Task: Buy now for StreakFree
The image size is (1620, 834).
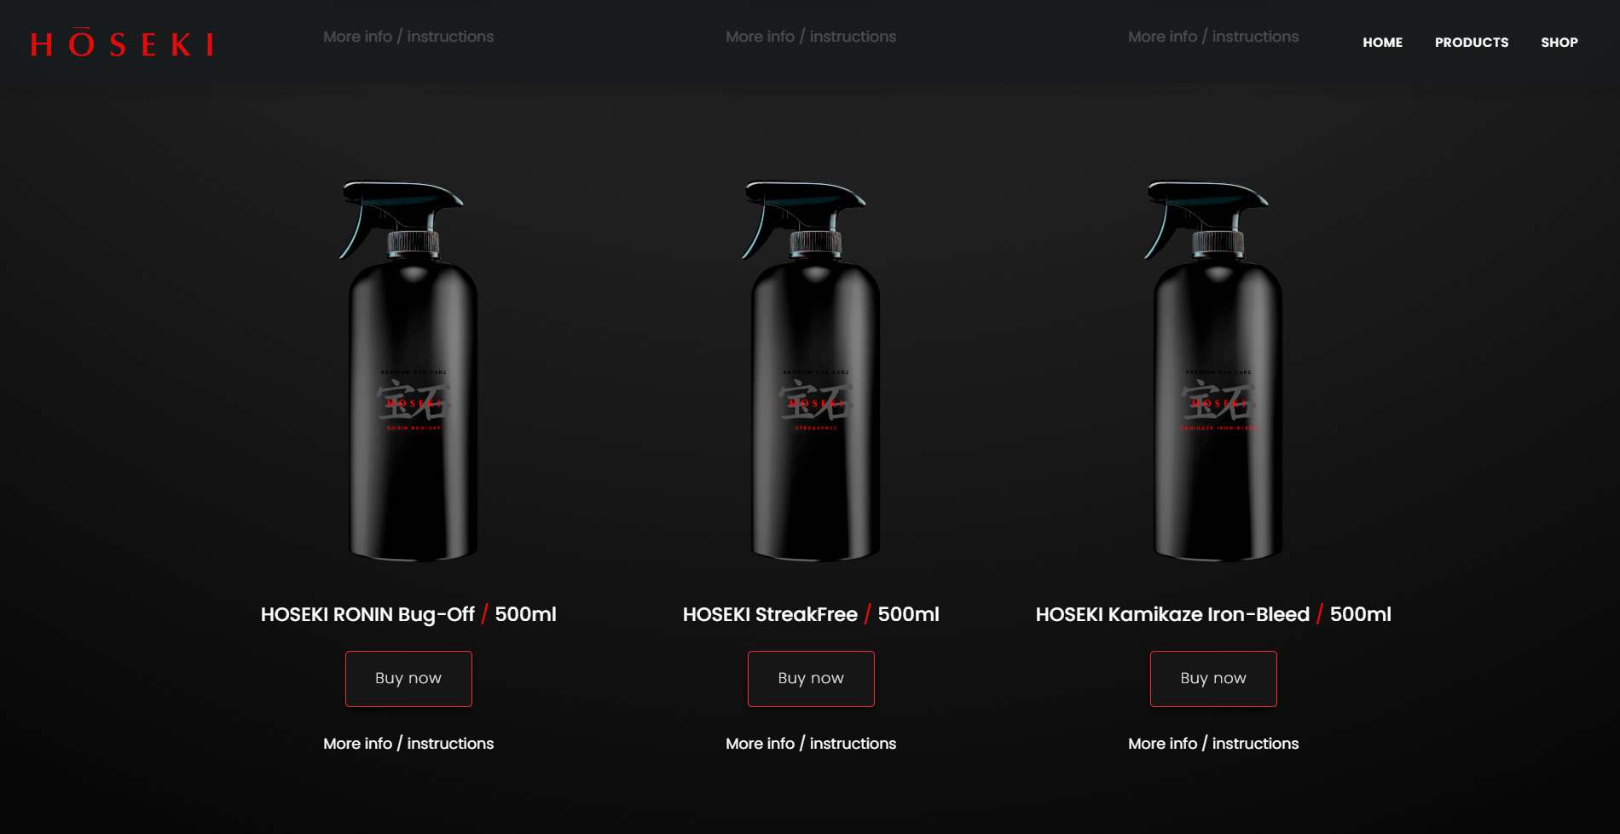Action: click(811, 678)
